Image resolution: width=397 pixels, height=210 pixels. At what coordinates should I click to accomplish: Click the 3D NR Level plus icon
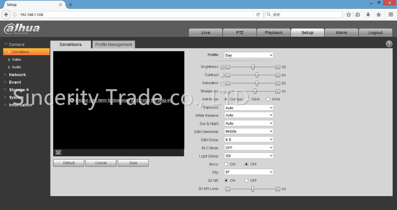(278, 189)
